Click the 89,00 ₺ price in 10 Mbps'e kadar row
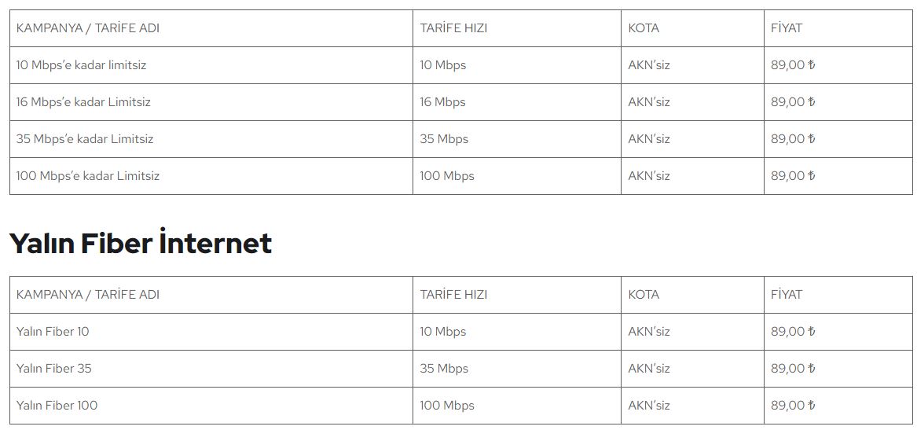The image size is (917, 441). (792, 65)
